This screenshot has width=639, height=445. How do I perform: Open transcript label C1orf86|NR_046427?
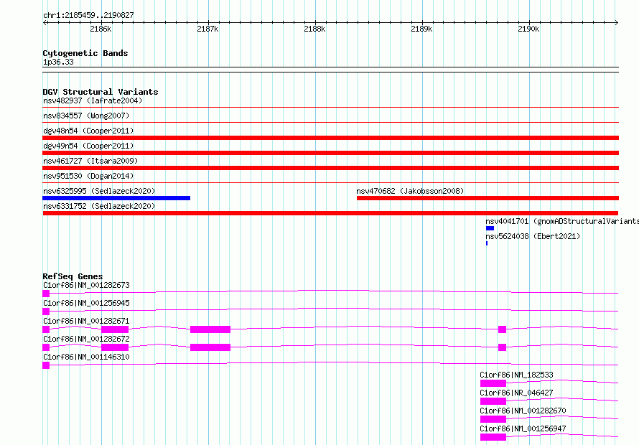pyautogui.click(x=516, y=393)
